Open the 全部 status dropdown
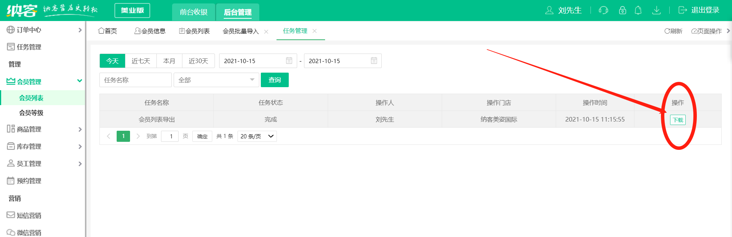 (216, 80)
